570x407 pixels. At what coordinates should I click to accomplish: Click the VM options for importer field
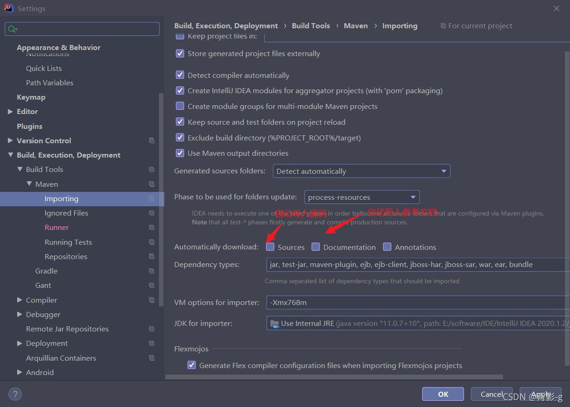418,302
